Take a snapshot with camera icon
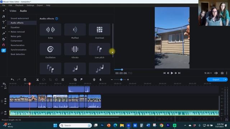This screenshot has height=129, width=230. (x=222, y=73)
